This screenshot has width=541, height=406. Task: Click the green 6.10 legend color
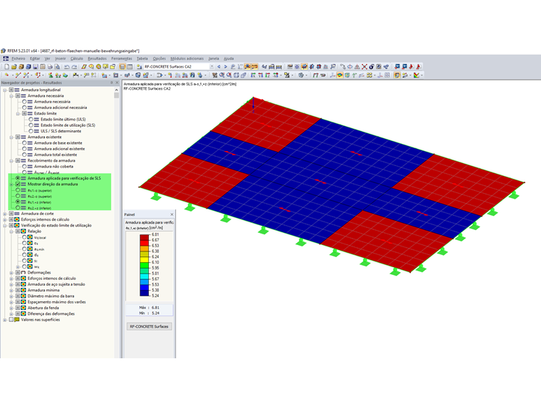tap(145, 265)
